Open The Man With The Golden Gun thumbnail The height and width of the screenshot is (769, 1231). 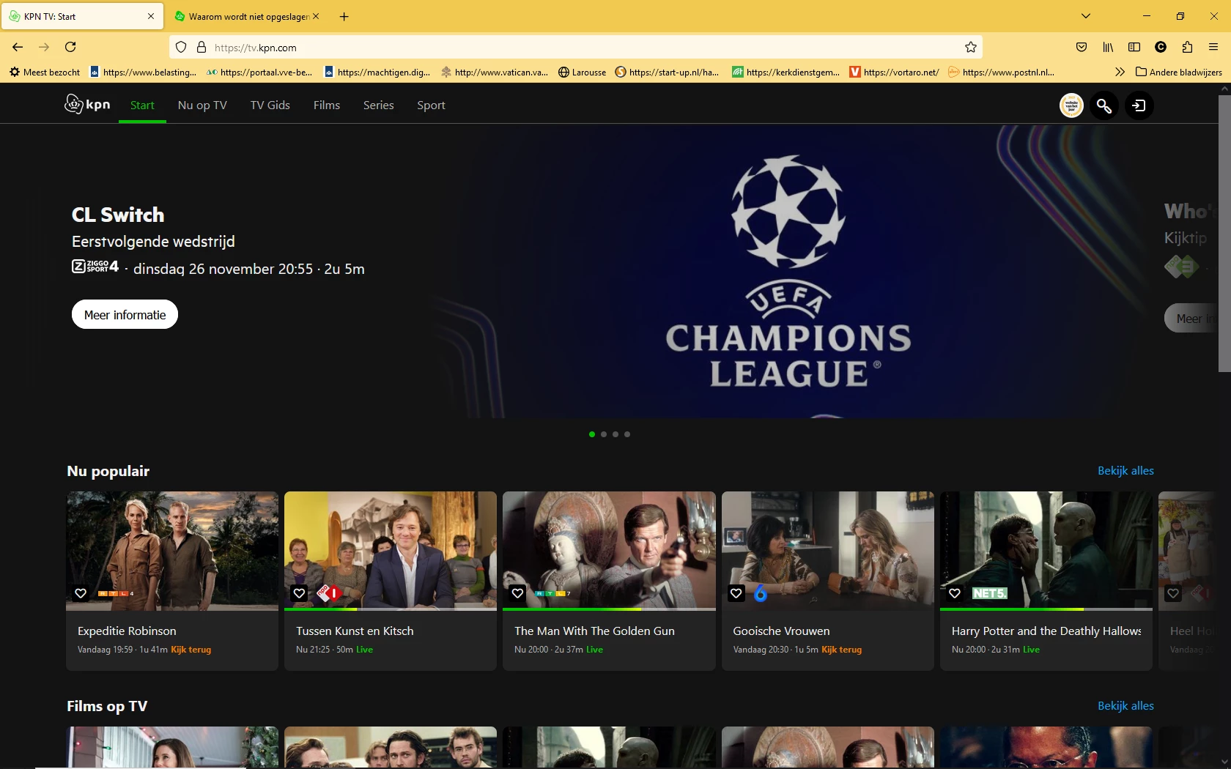click(x=609, y=551)
